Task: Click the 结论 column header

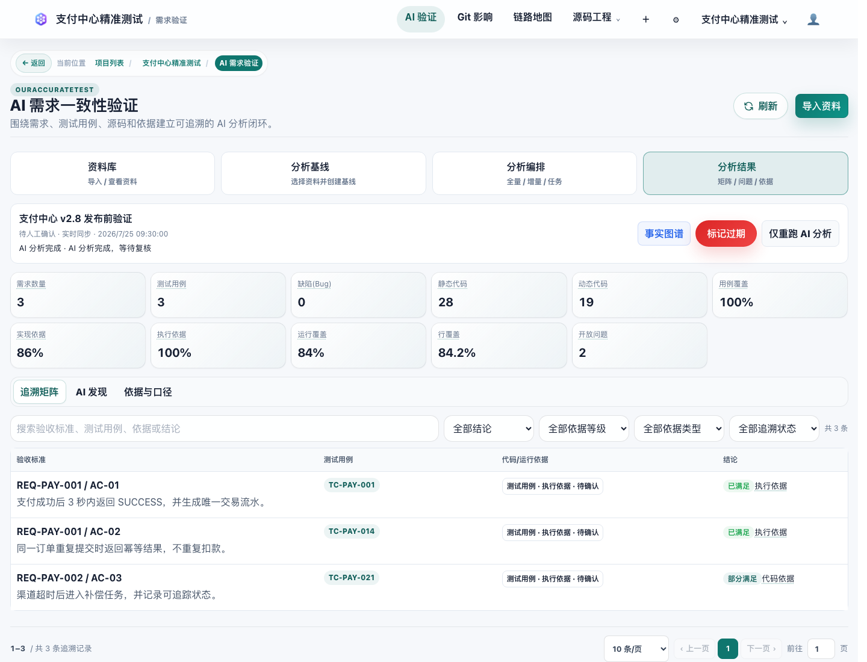Action: coord(730,460)
